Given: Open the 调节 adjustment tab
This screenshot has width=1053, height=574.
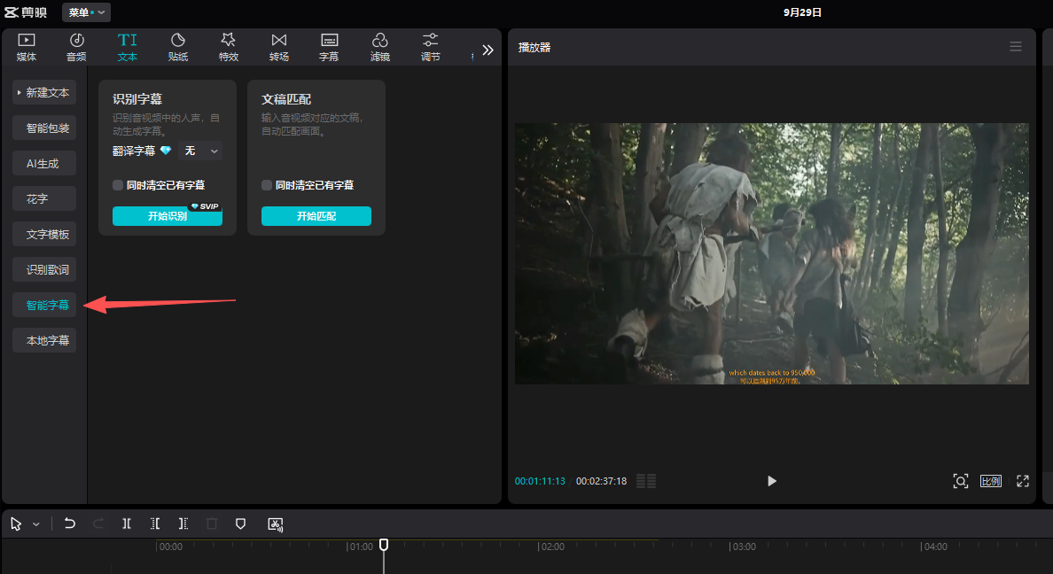Looking at the screenshot, I should [431, 47].
